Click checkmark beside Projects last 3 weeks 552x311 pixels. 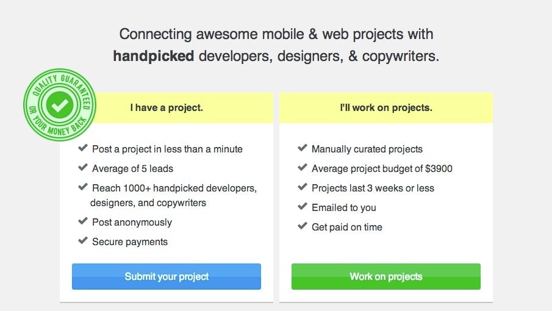(x=303, y=187)
